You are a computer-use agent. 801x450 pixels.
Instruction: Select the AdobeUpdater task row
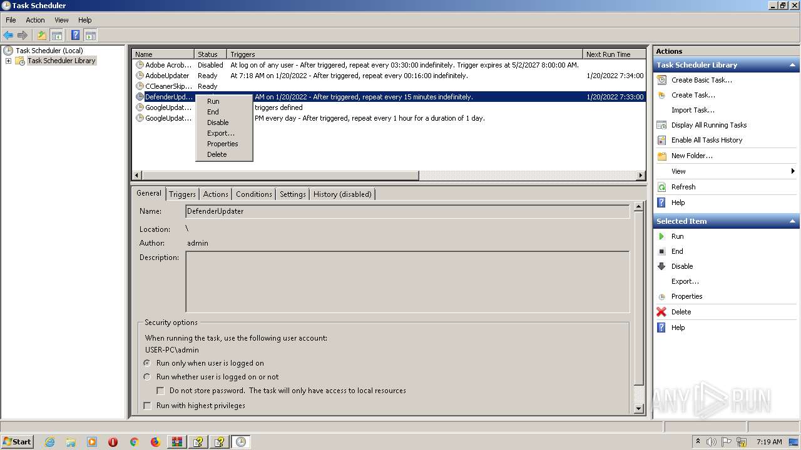(x=389, y=76)
